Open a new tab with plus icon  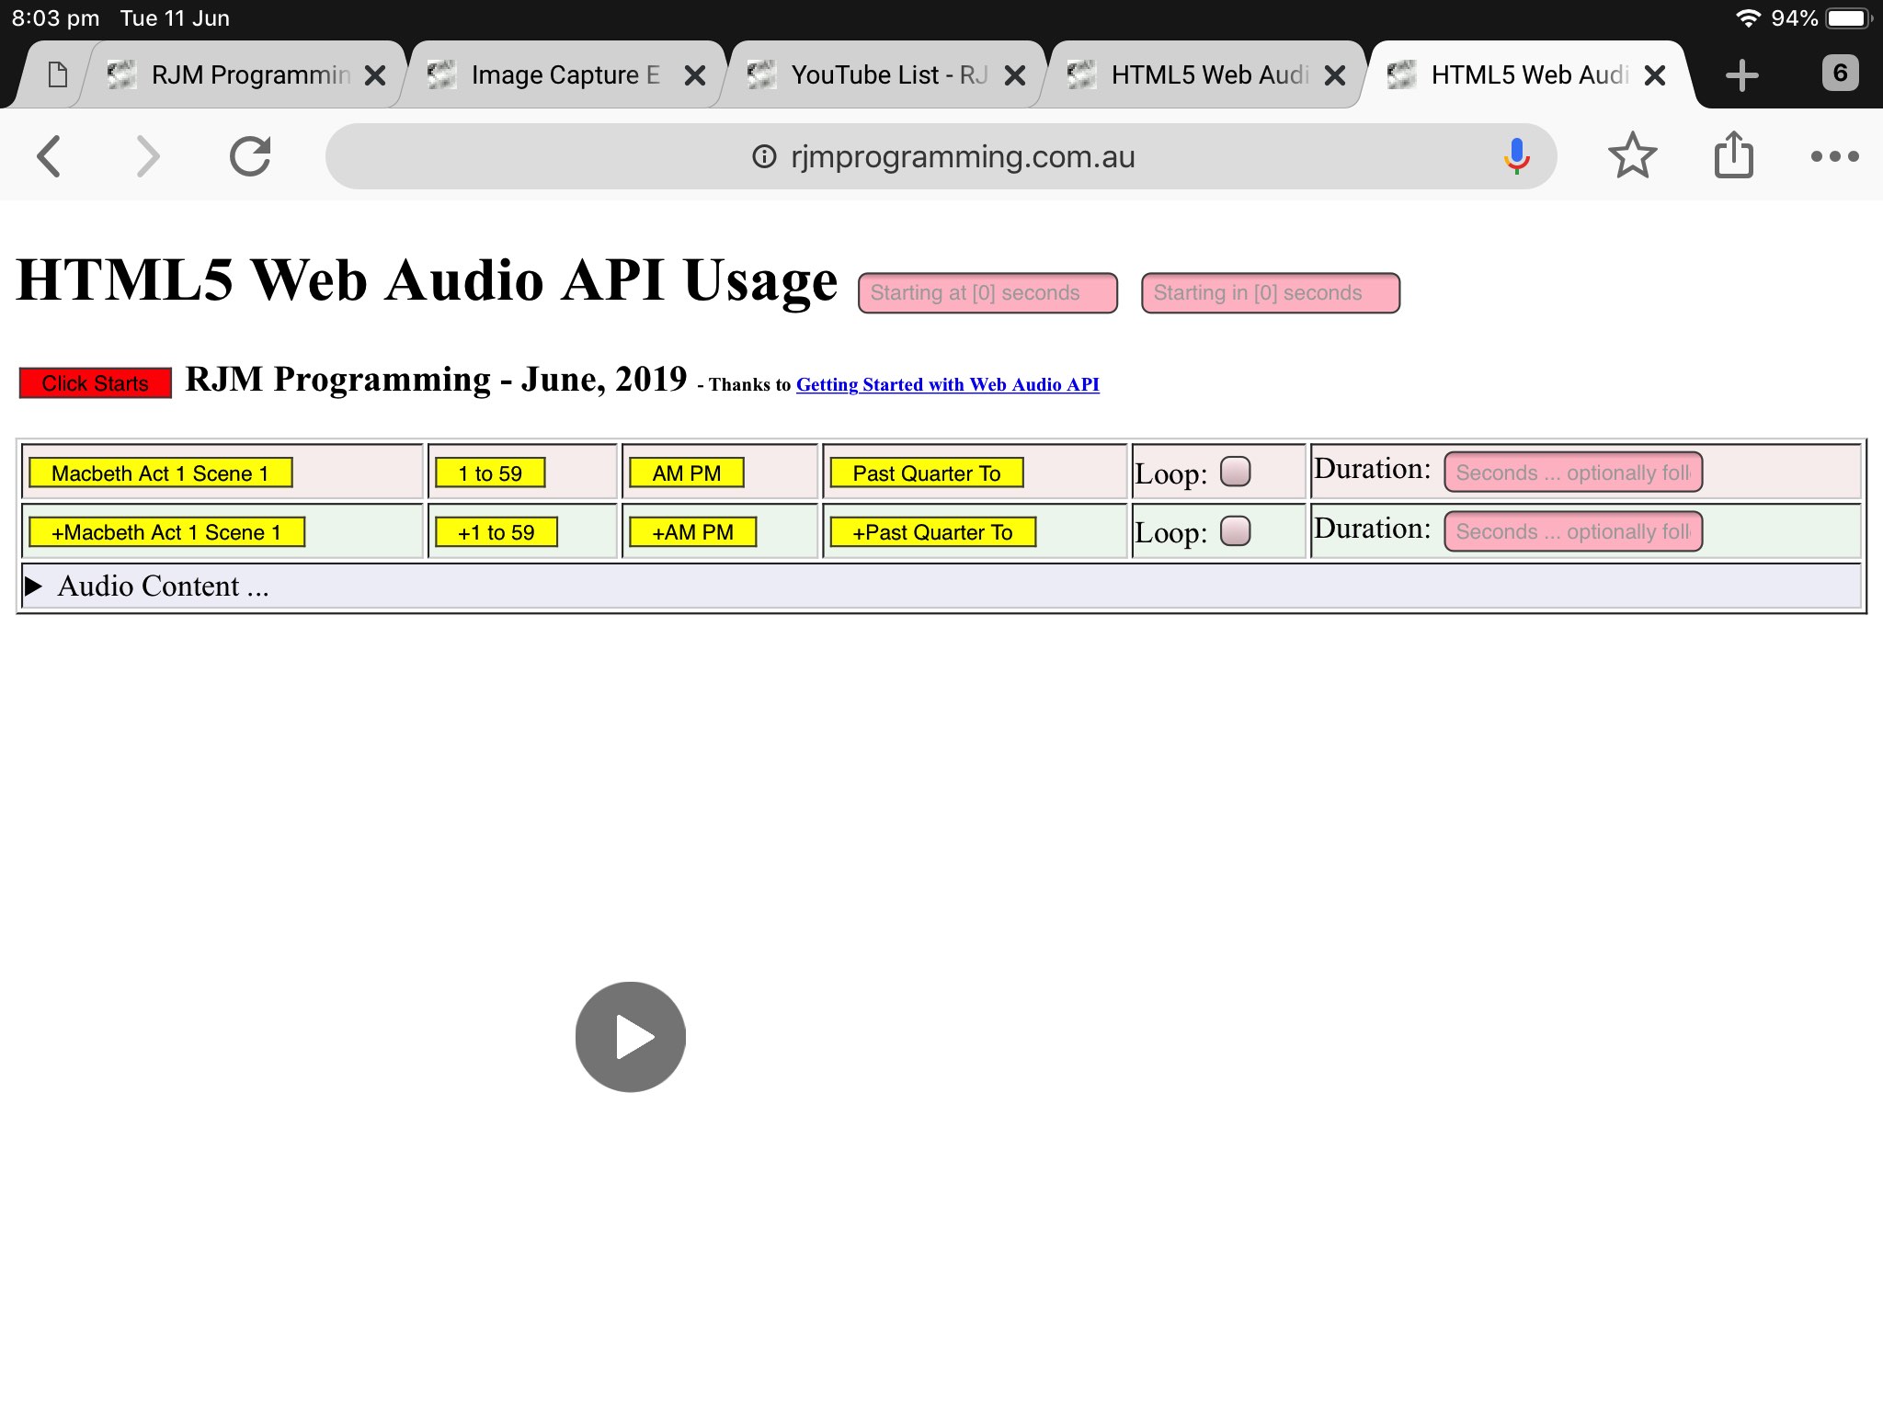[1741, 75]
